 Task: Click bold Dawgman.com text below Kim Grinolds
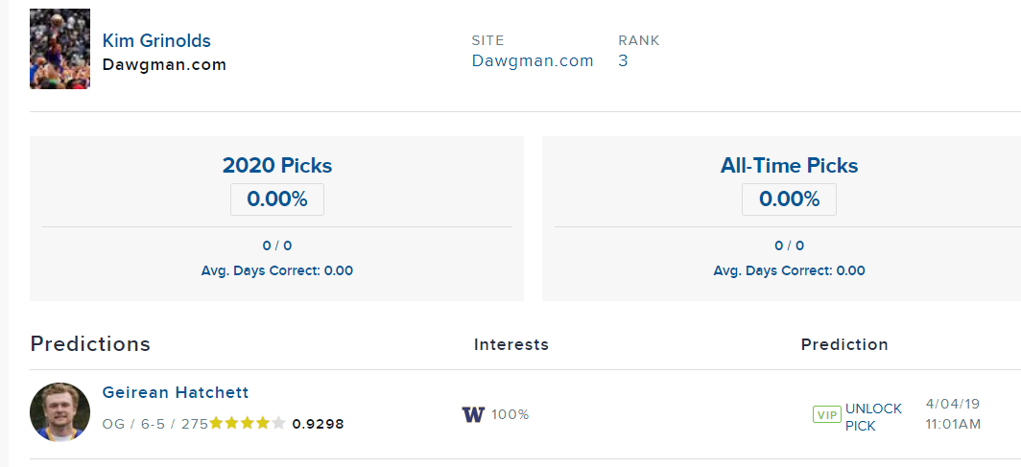coord(164,65)
